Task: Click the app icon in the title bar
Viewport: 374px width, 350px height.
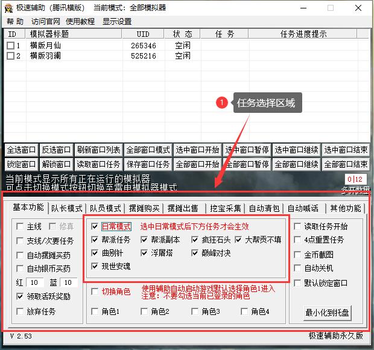Action: click(x=8, y=8)
